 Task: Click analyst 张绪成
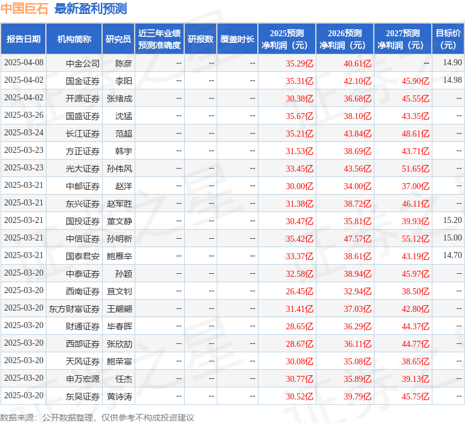click(120, 98)
